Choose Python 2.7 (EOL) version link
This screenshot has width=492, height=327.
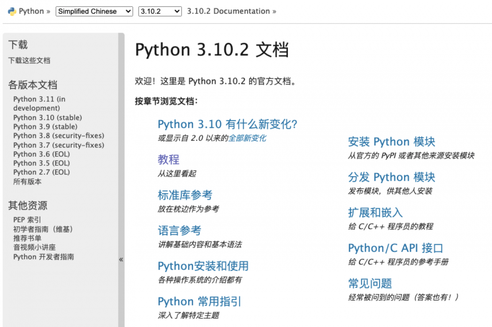tap(42, 172)
